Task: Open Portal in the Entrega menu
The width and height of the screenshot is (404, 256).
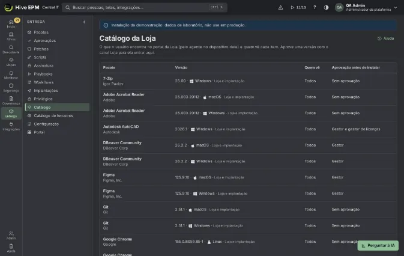Action: click(57, 132)
